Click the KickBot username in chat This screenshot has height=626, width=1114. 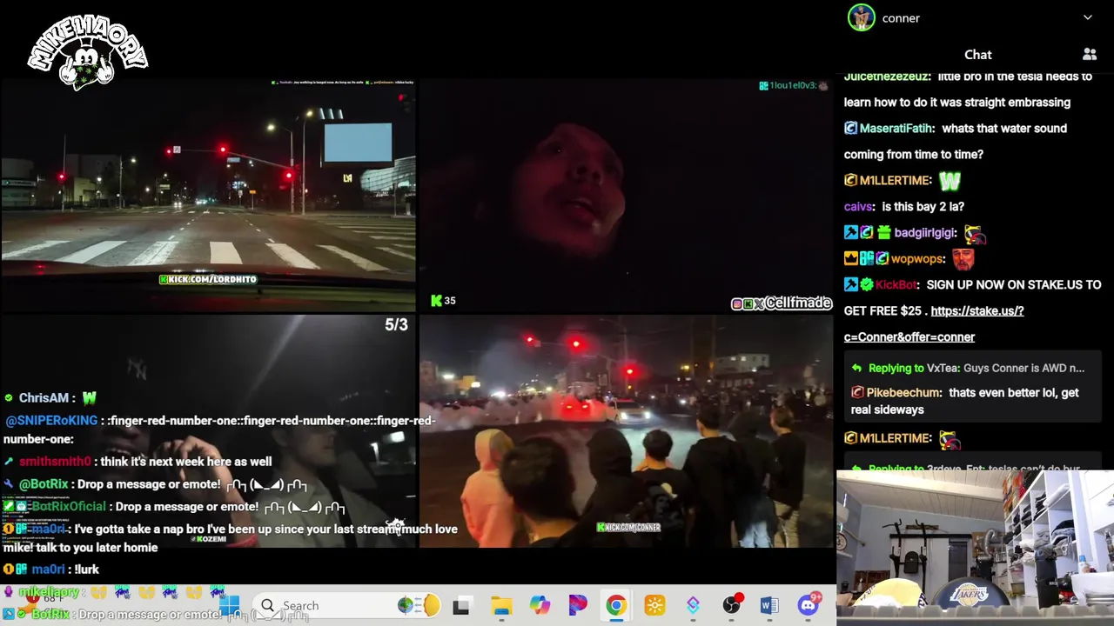tap(896, 284)
